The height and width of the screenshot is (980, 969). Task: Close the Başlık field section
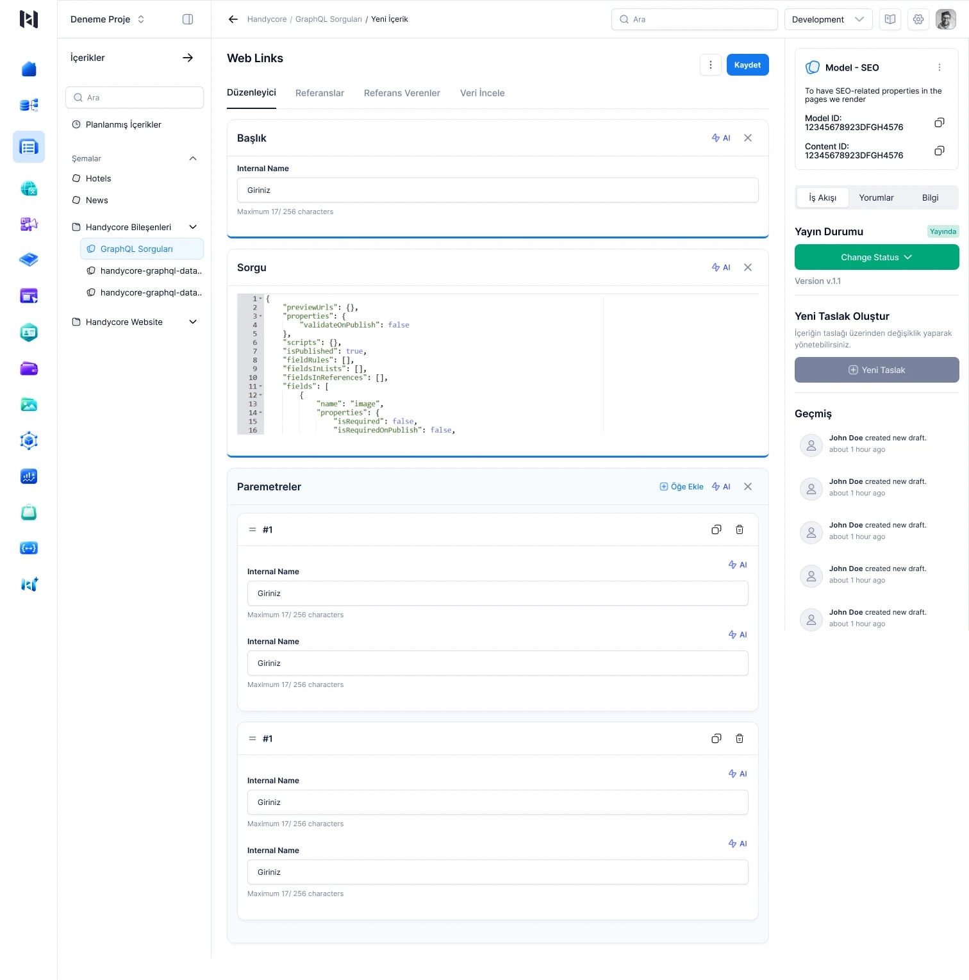pyautogui.click(x=748, y=138)
